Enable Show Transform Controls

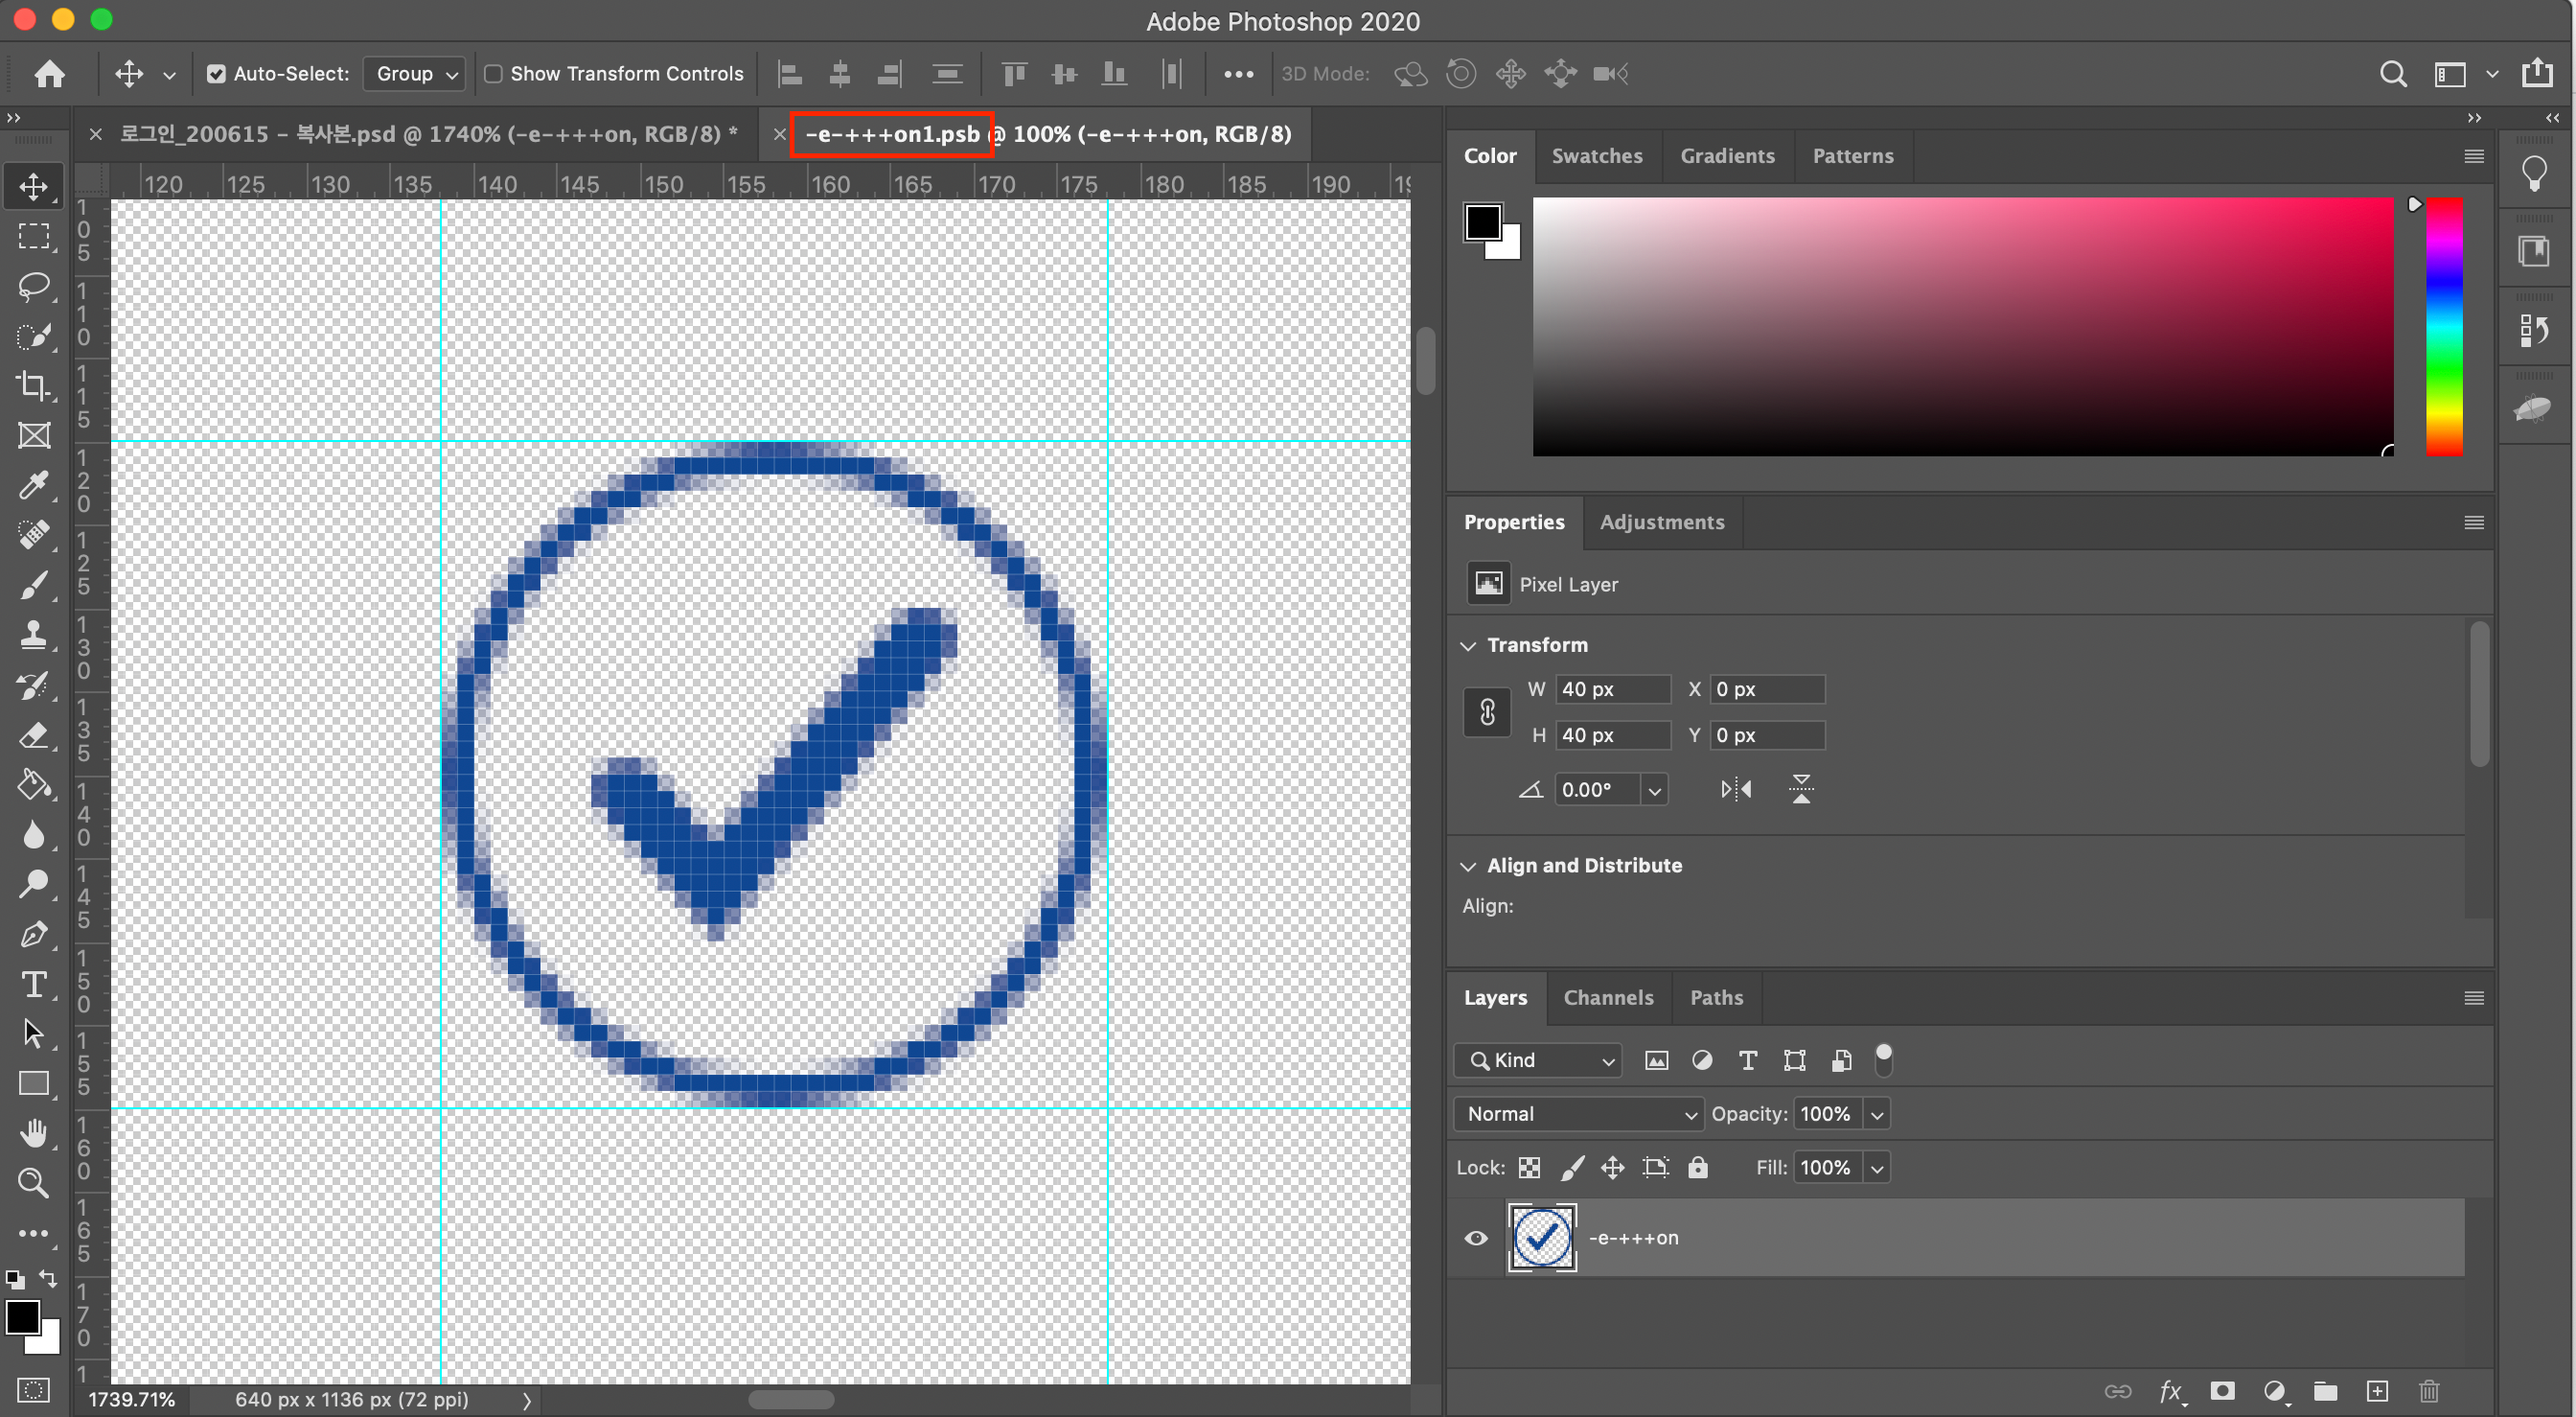pyautogui.click(x=494, y=73)
